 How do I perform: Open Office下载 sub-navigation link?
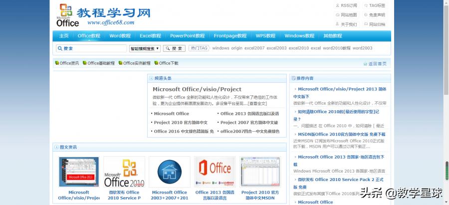[169, 63]
